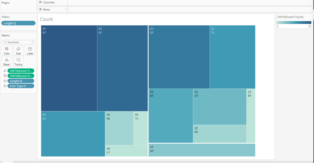Image resolution: width=314 pixels, height=163 pixels.
Task: Open the Rows shelf dropdown arrow
Action: coord(65,10)
